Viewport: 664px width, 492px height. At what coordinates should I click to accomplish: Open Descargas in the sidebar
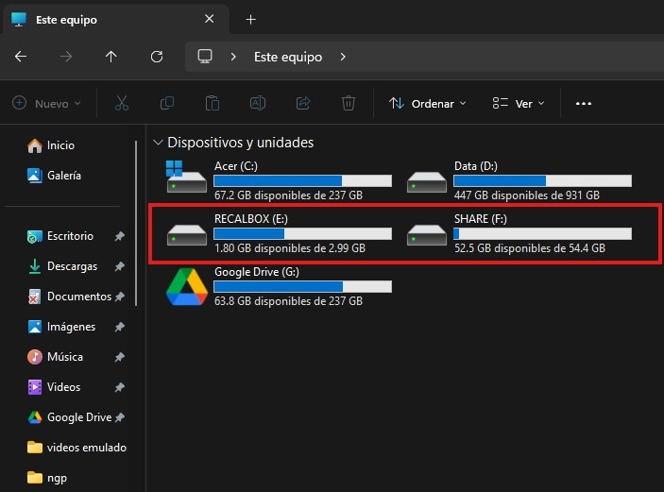click(x=72, y=266)
